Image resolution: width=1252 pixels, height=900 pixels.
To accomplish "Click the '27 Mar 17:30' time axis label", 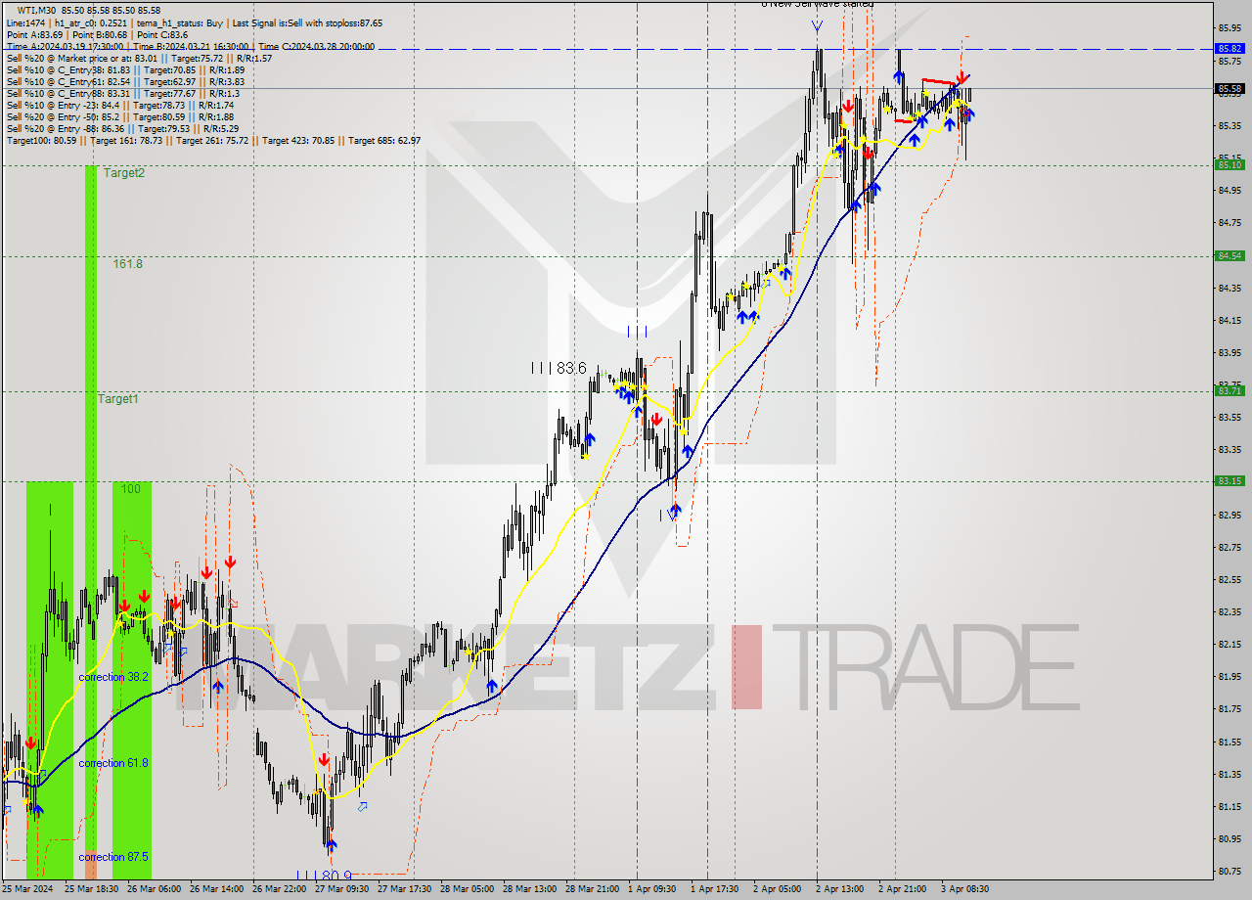I will pyautogui.click(x=405, y=889).
